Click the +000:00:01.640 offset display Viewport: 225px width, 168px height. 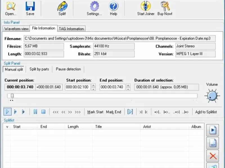49,87
